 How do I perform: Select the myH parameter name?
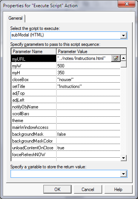tap(34, 73)
